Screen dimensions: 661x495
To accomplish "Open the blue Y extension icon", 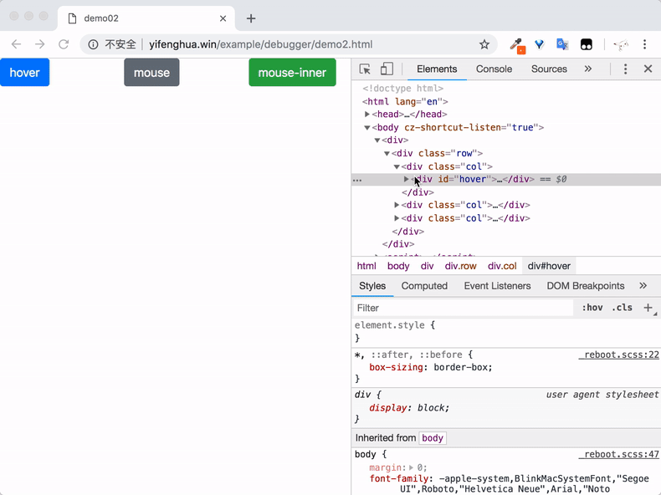I will (539, 44).
